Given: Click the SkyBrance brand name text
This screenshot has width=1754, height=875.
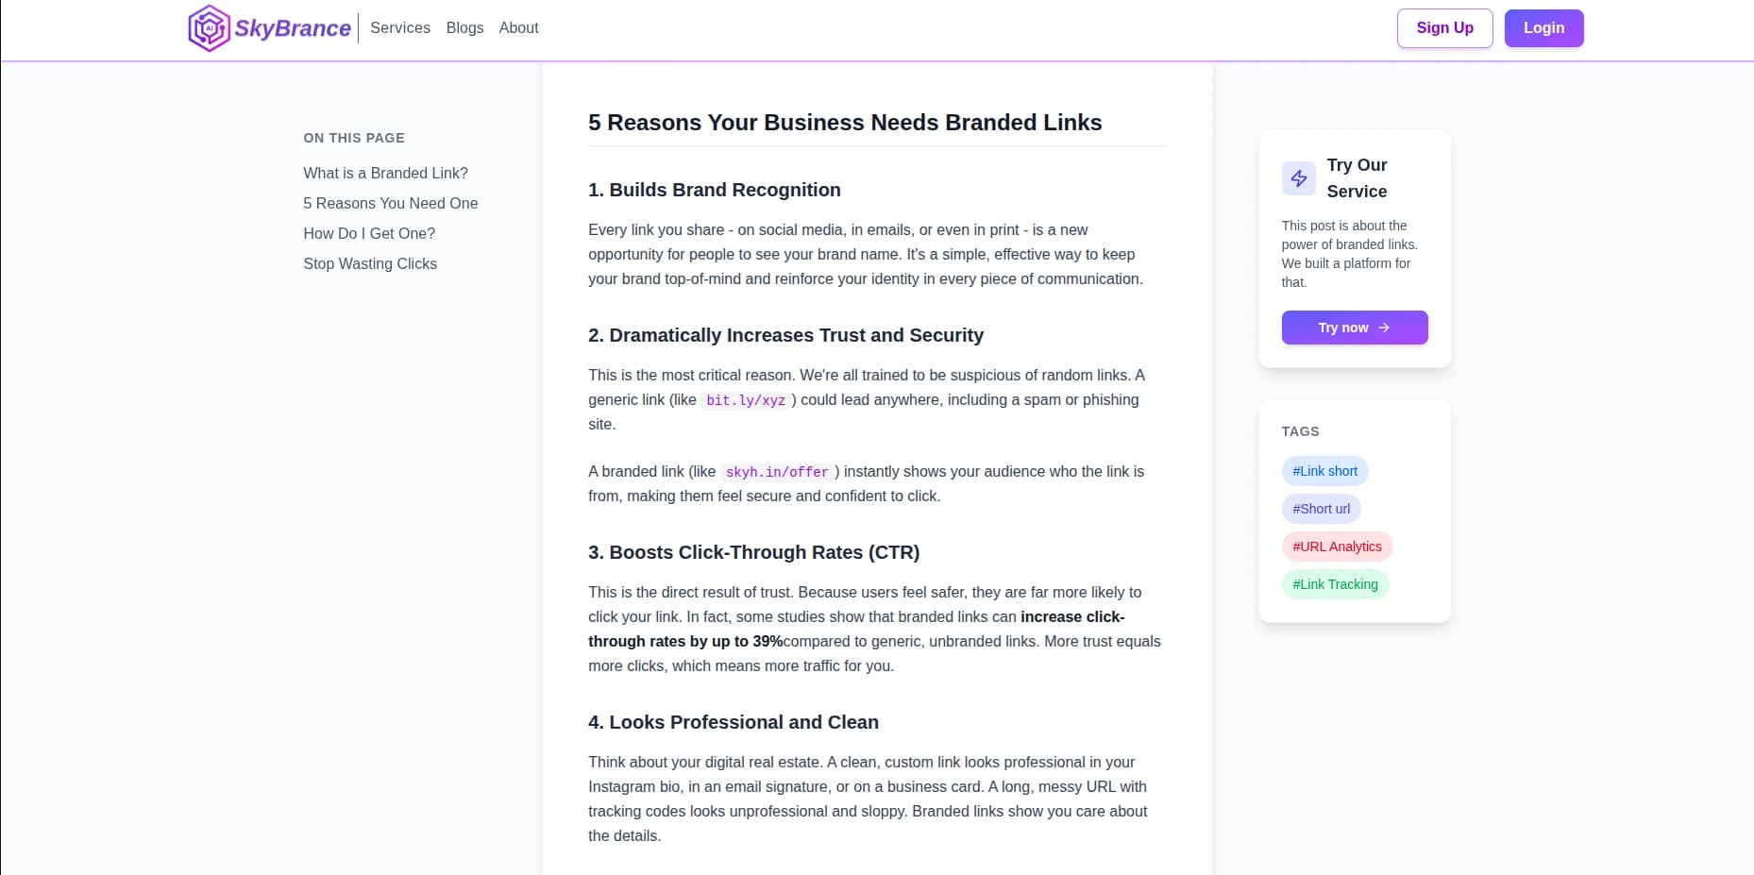Looking at the screenshot, I should pyautogui.click(x=293, y=28).
